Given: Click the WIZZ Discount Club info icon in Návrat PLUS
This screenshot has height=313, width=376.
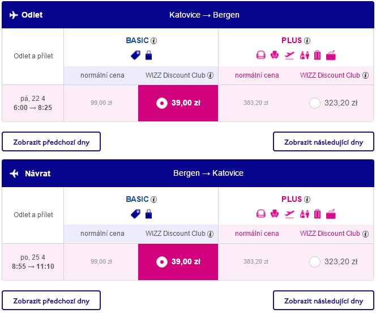Looking at the screenshot, I should coord(365,234).
